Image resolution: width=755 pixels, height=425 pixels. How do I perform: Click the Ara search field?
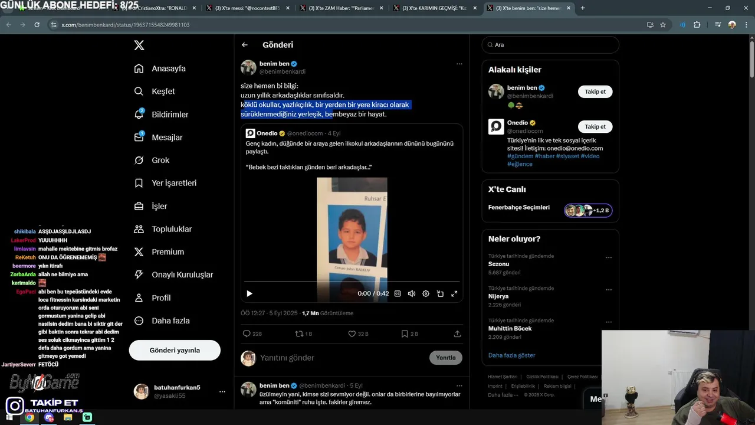coord(550,45)
